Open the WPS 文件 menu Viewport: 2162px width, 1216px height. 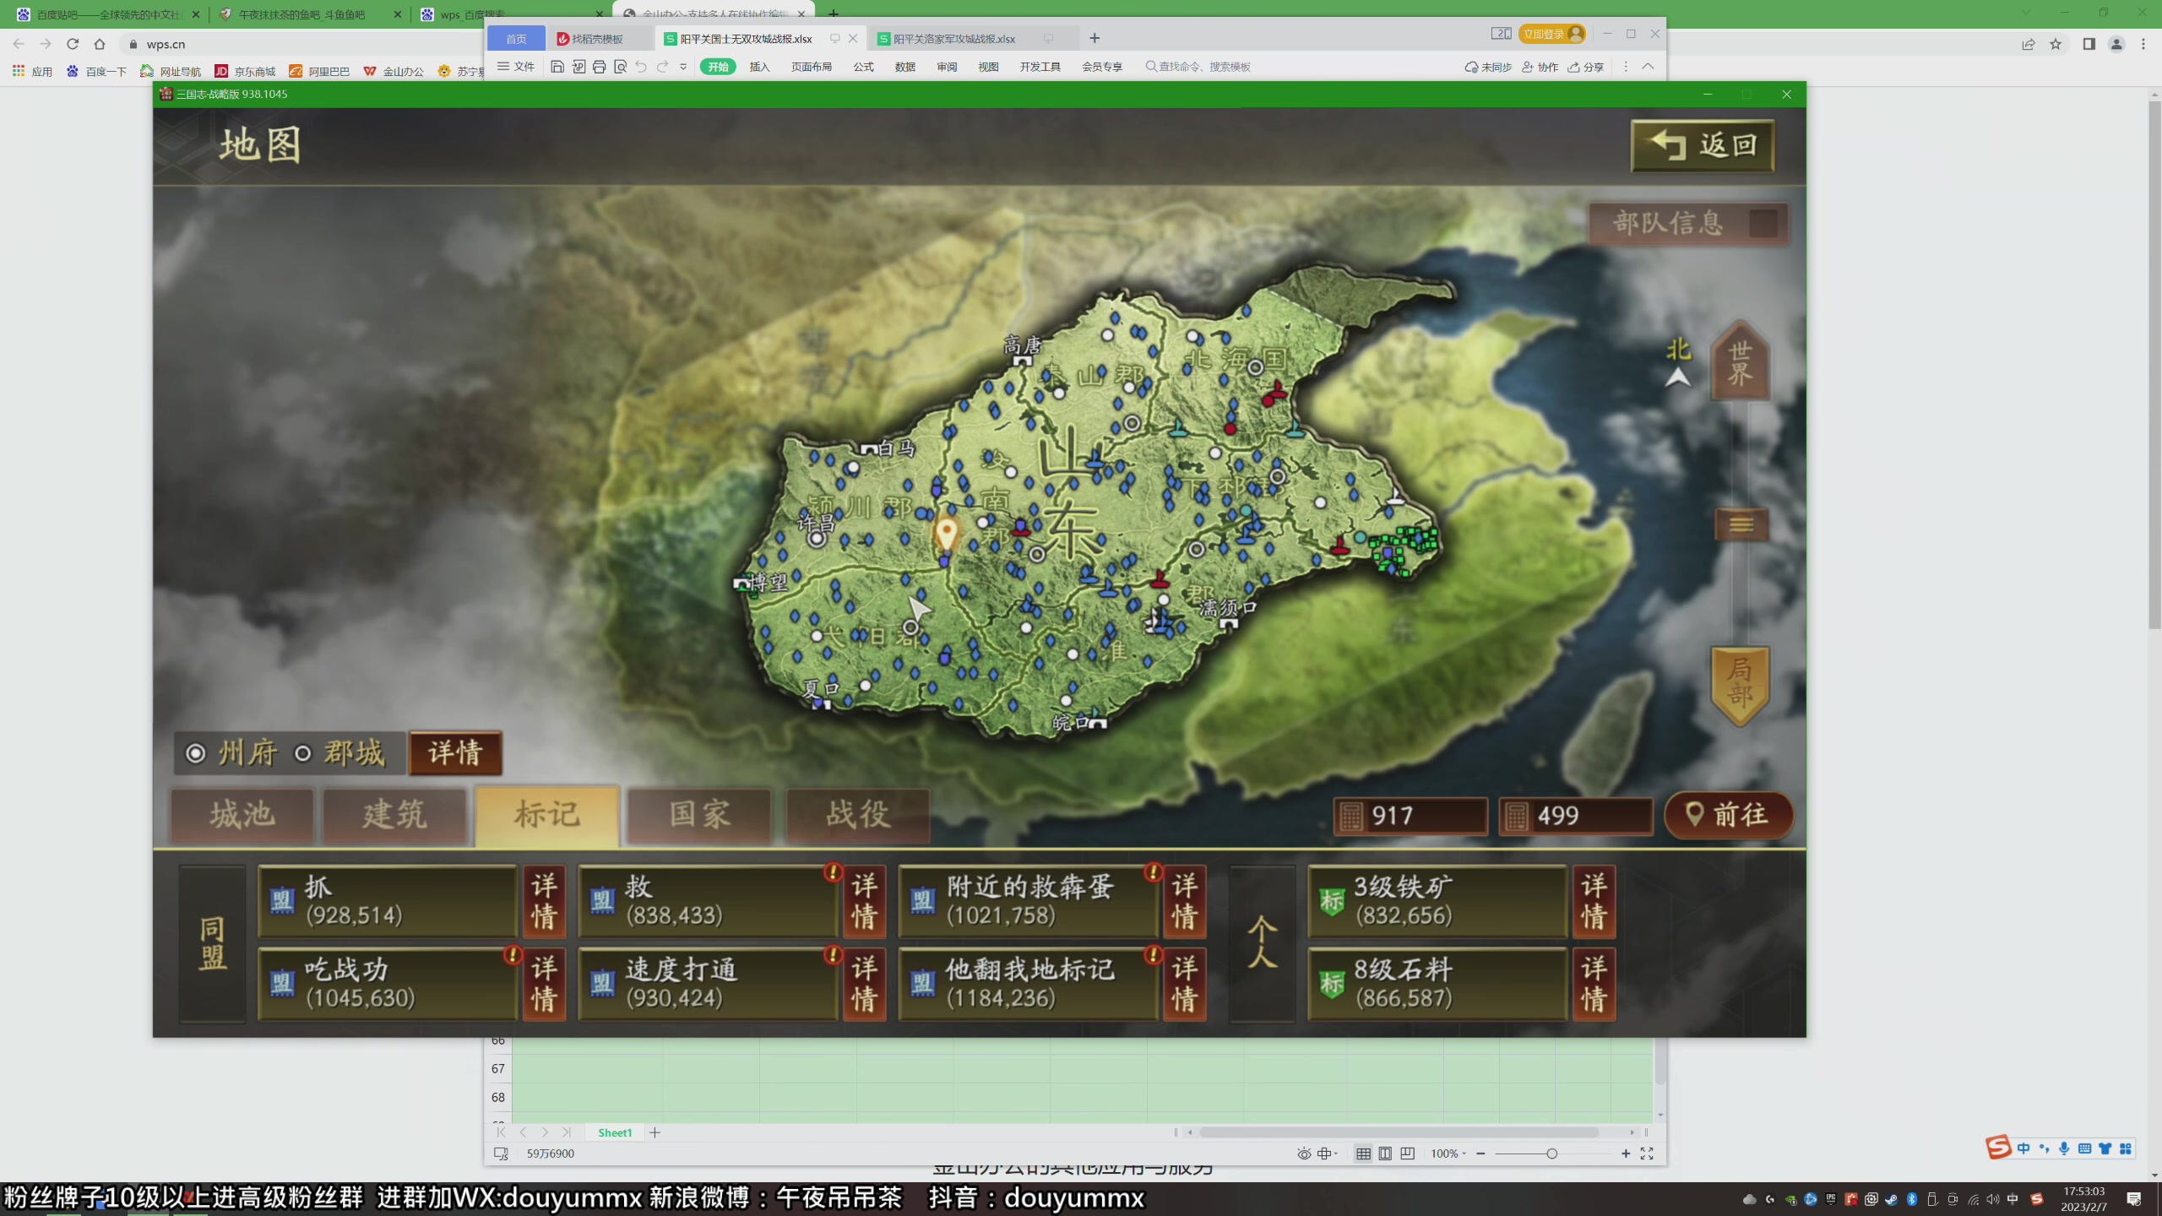tap(516, 67)
